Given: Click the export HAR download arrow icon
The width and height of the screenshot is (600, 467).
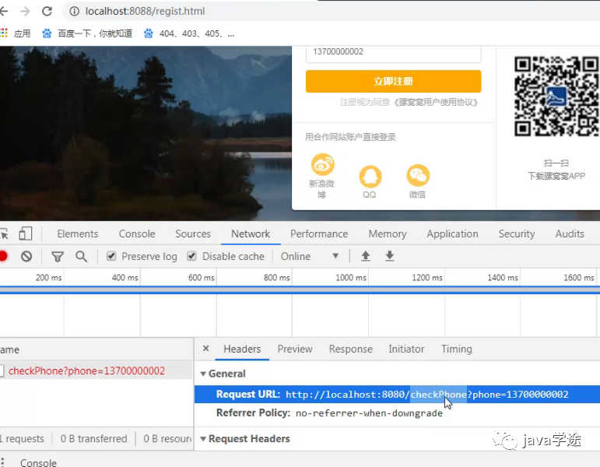Looking at the screenshot, I should pos(390,256).
